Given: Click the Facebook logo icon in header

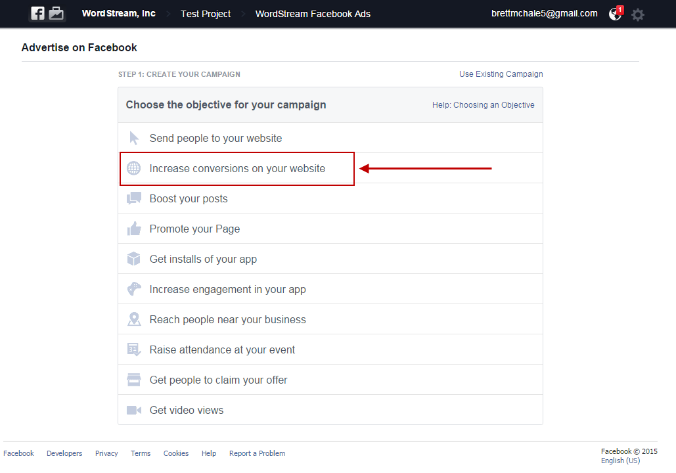Looking at the screenshot, I should [x=37, y=13].
